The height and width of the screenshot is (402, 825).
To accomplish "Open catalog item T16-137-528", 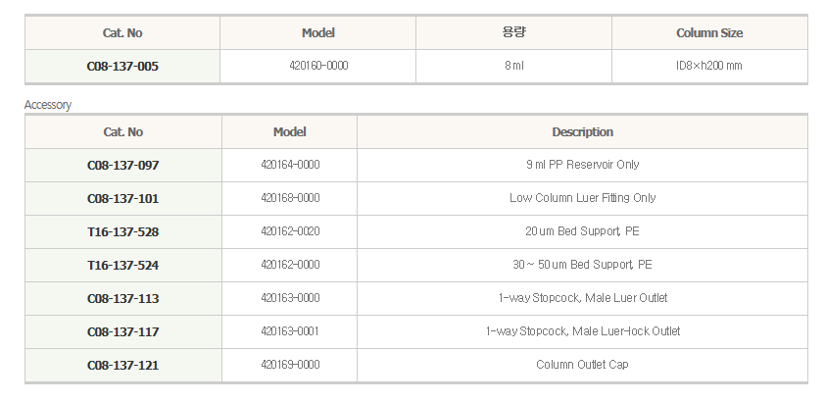I will (122, 232).
